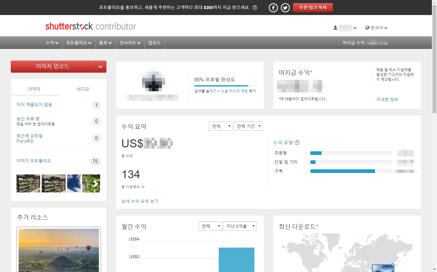The image size is (437, 272).
Task: Expand the 이미지 업로드 dropdown arrow
Action: click(100, 67)
